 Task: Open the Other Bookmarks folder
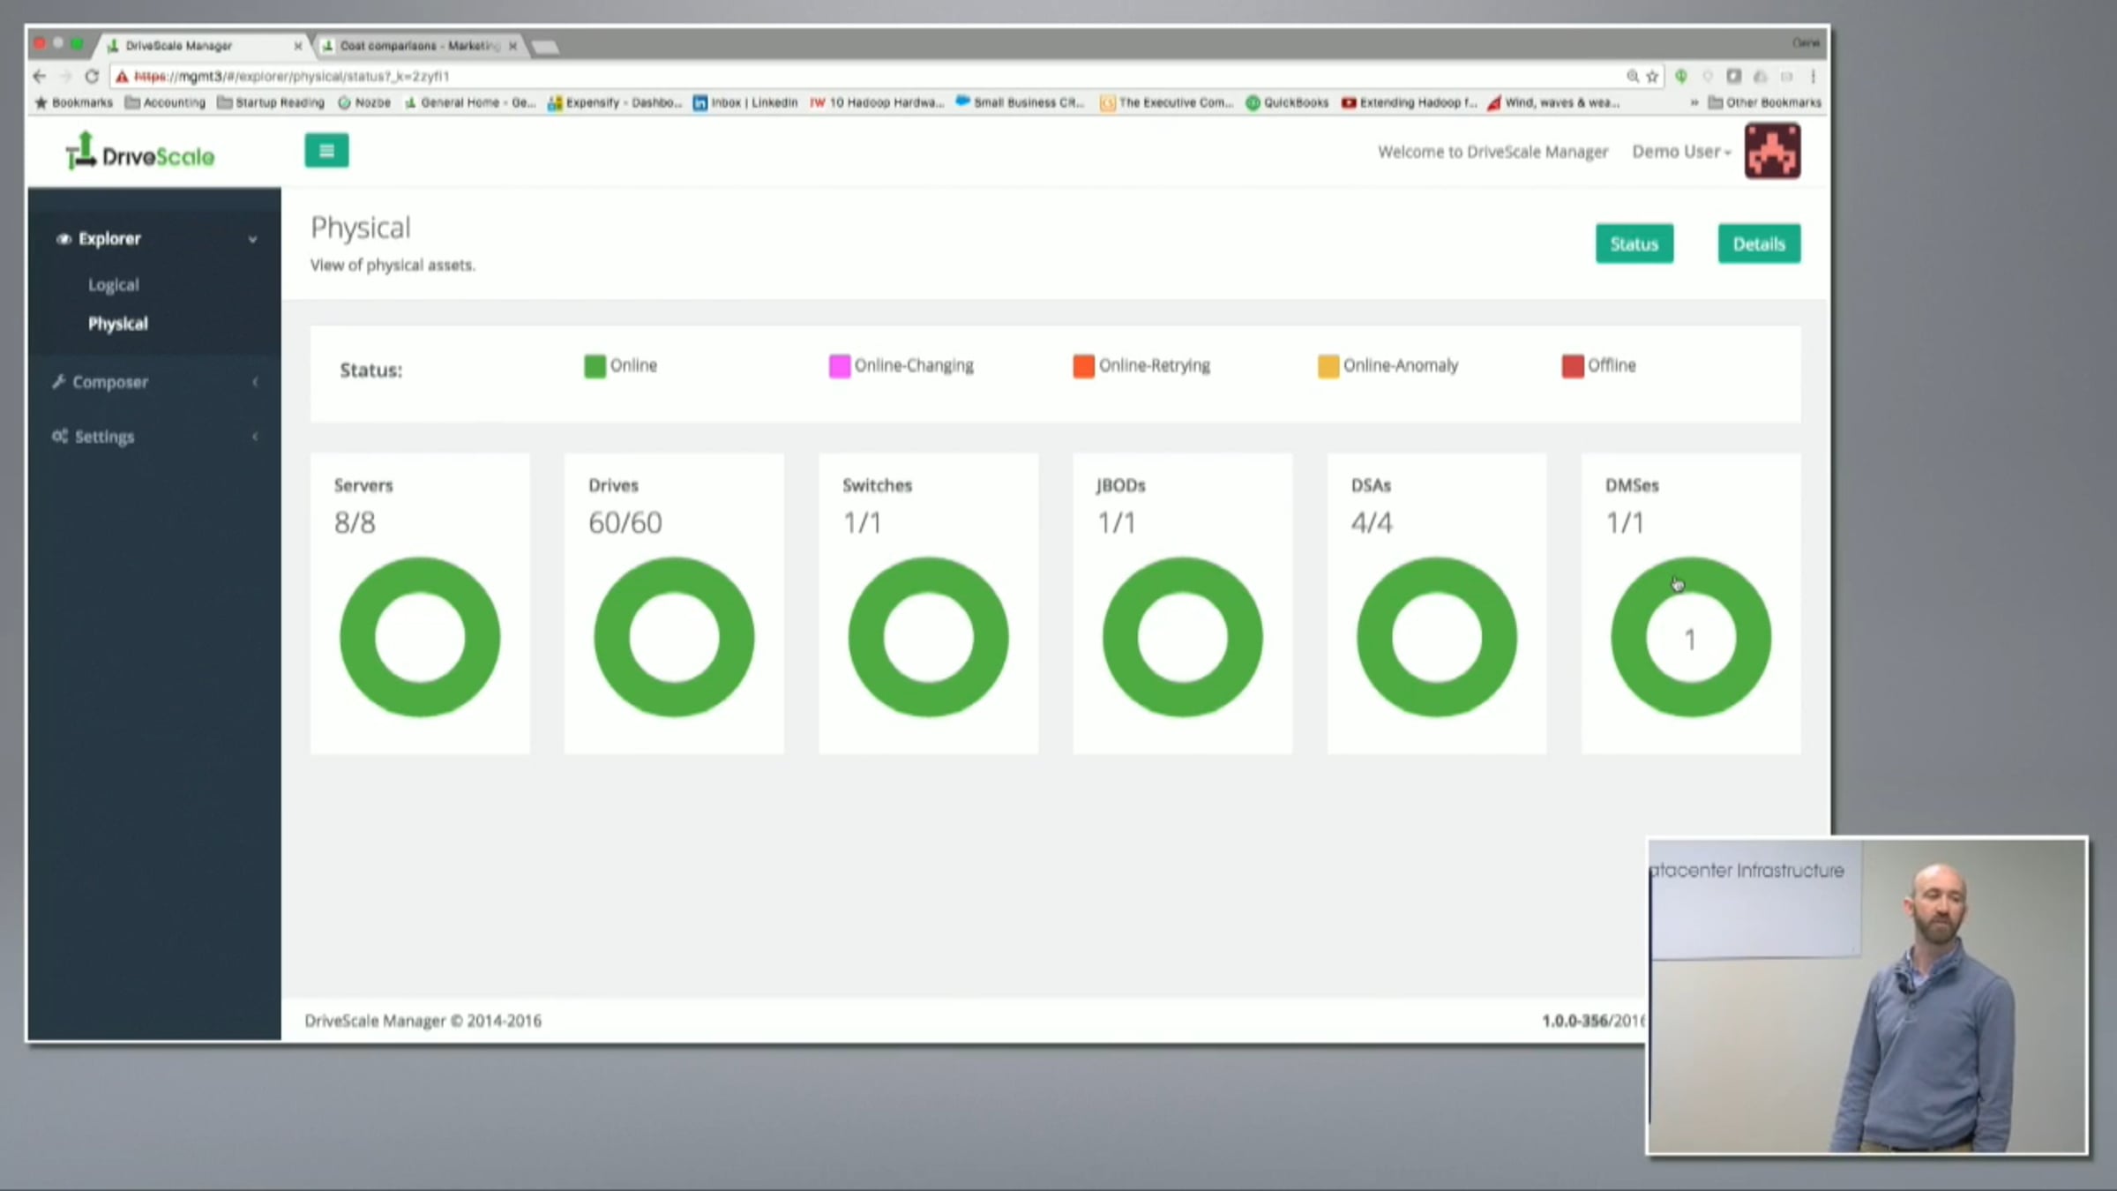[x=1764, y=103]
